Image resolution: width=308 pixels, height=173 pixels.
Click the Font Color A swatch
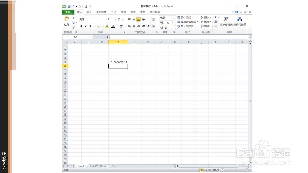point(113,26)
